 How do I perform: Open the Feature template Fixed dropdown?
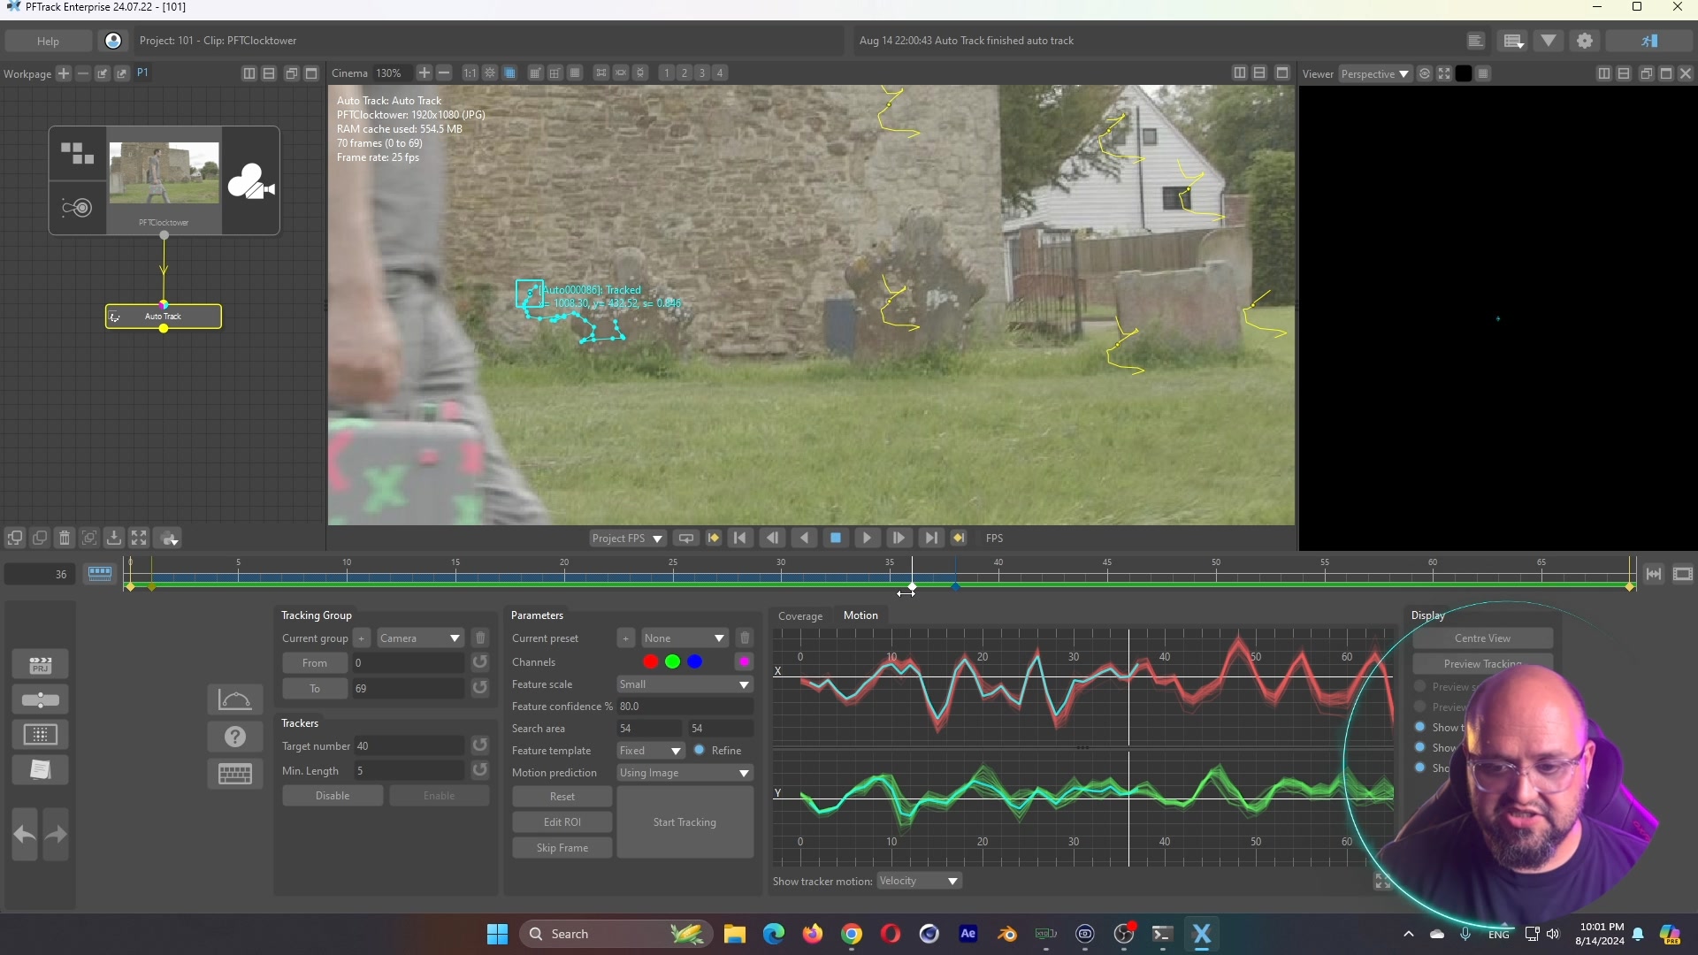650,751
